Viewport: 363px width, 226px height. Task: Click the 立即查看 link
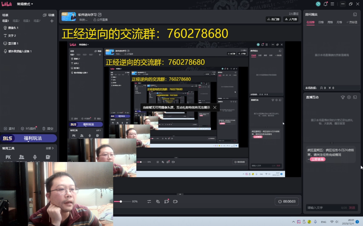317,159
